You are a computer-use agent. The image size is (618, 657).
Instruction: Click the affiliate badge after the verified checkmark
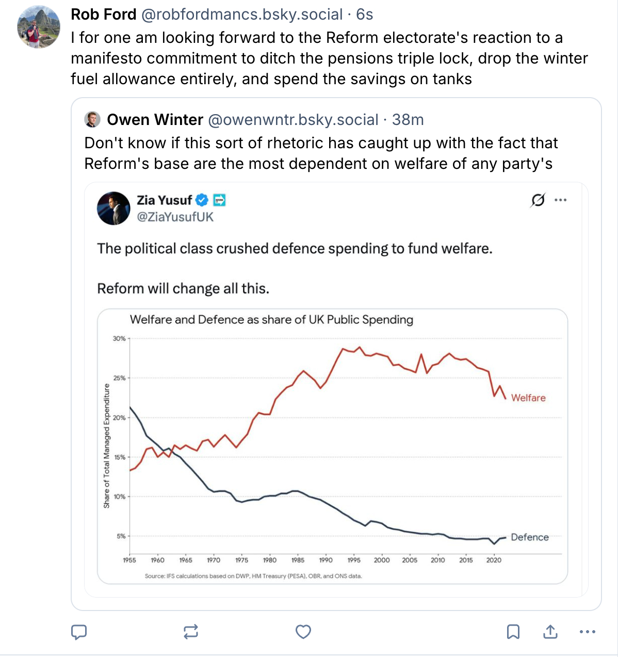pyautogui.click(x=219, y=200)
